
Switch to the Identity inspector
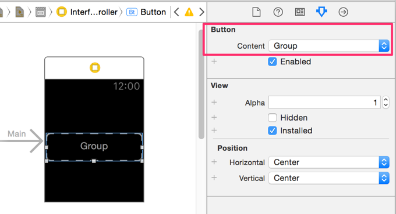click(x=300, y=12)
